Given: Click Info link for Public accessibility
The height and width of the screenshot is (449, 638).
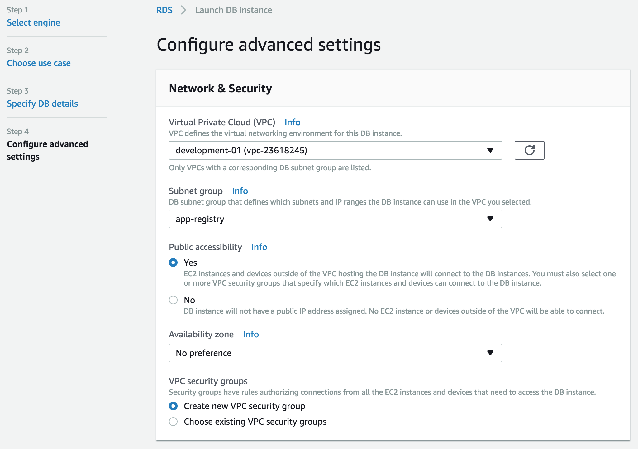Looking at the screenshot, I should [x=259, y=247].
